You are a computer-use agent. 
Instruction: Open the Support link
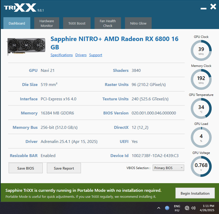point(96,55)
